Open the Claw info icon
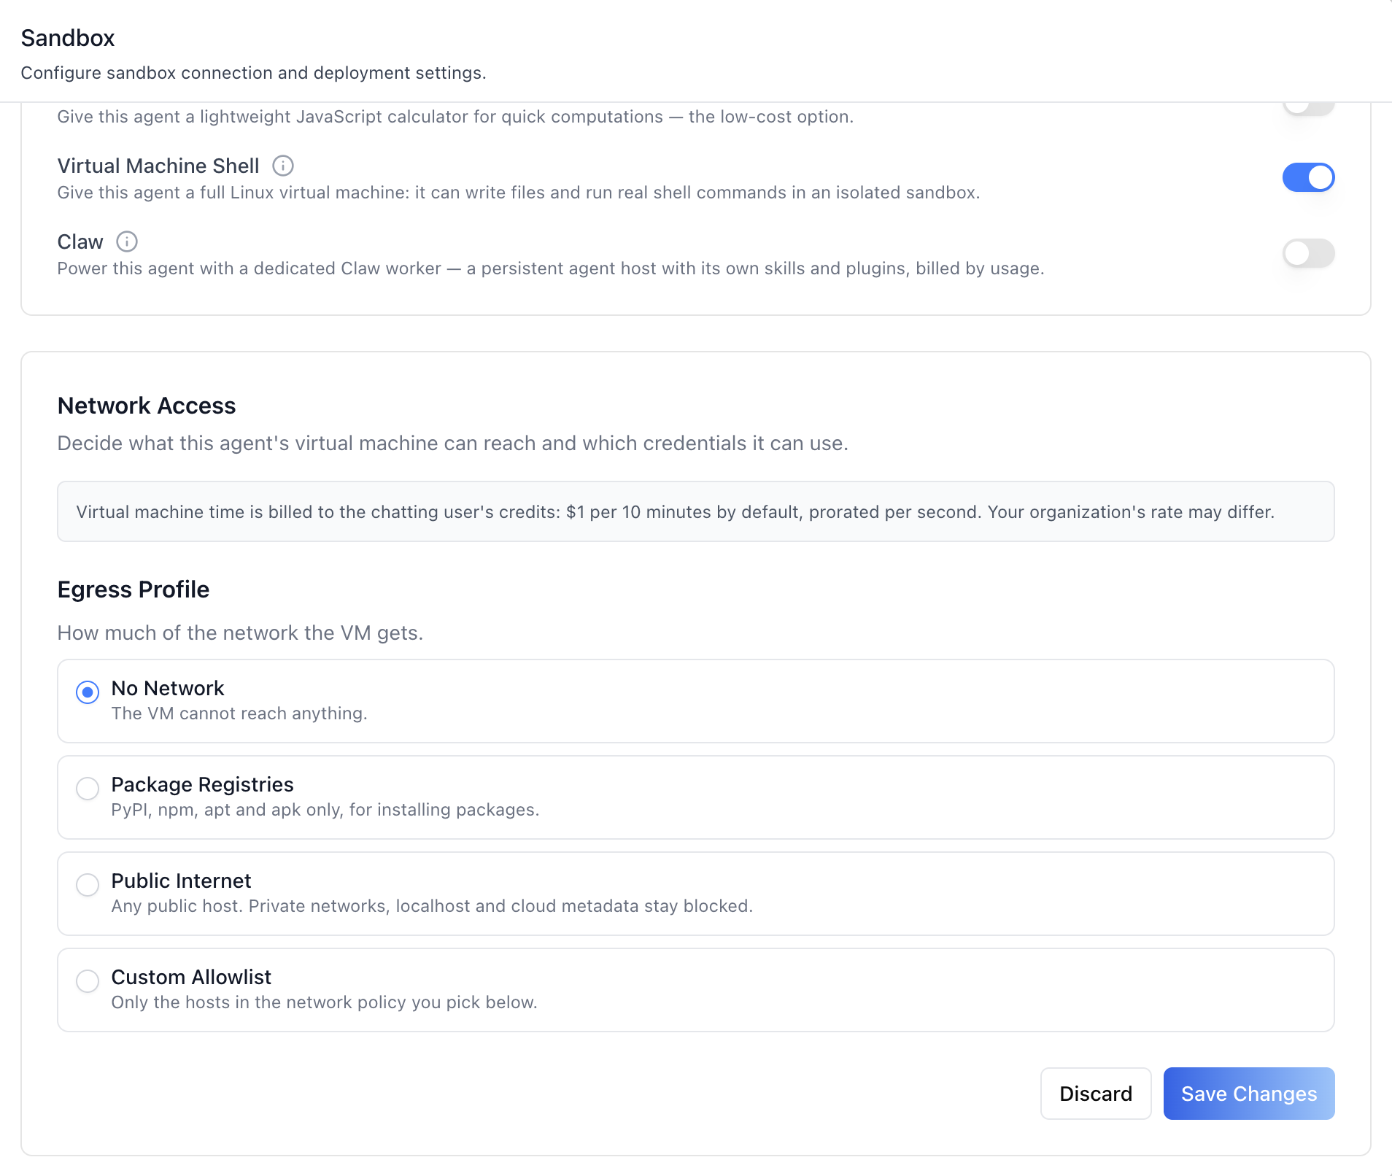This screenshot has height=1176, width=1392. pos(127,241)
